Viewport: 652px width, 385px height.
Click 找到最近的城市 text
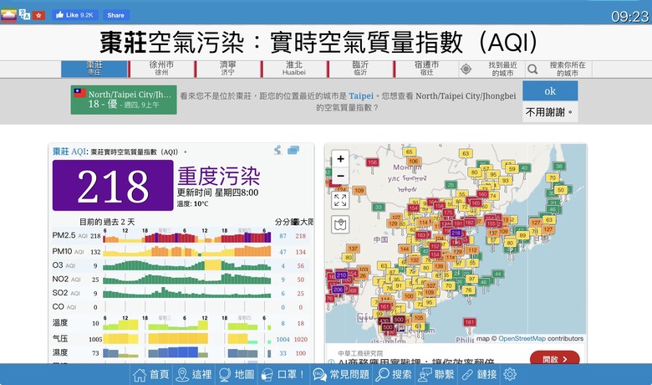pyautogui.click(x=502, y=69)
